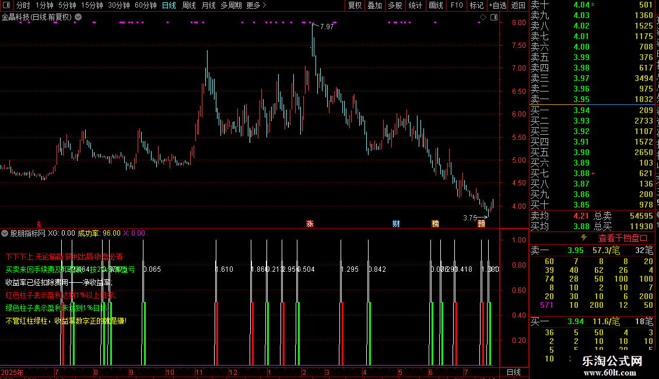Click the 买二 volume 2733
659x379 pixels.
644,121
